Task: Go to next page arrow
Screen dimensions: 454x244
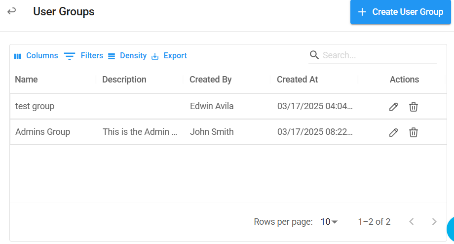Action: click(434, 222)
